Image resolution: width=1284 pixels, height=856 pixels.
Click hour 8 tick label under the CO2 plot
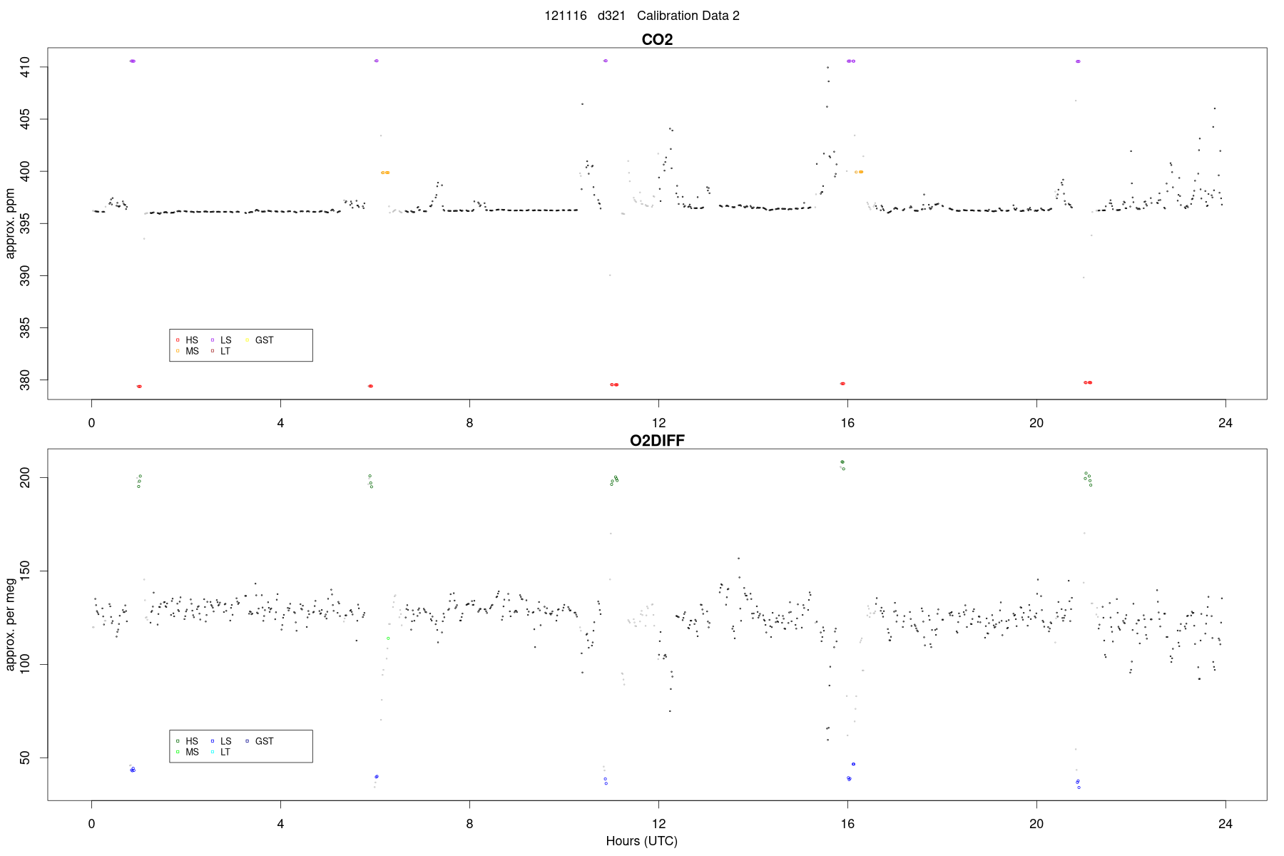470,423
